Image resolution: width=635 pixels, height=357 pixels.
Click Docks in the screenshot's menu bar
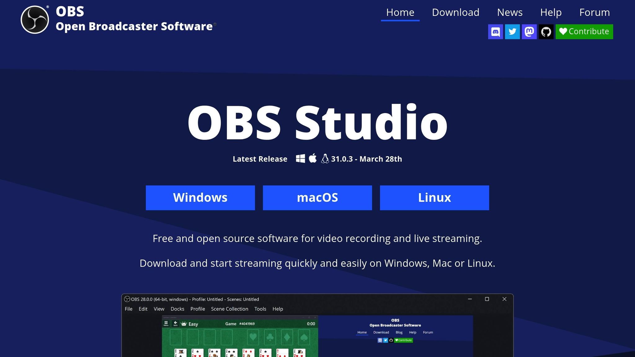pyautogui.click(x=177, y=309)
